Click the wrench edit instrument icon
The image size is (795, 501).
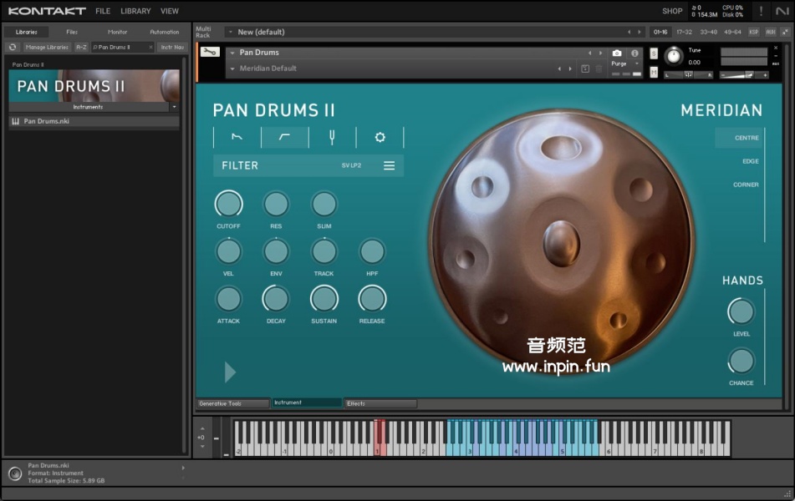210,52
